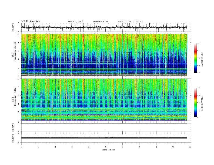Click the "4" frequency tick of ch.1 spectrogram
The height and width of the screenshot is (165, 214).
click(19, 59)
